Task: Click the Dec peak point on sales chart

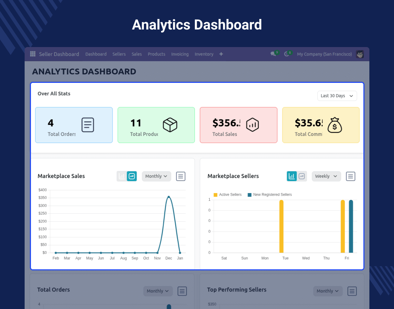Action: click(x=169, y=197)
